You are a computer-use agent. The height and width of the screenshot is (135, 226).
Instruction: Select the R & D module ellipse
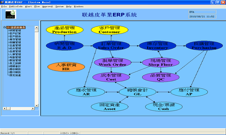pyautogui.click(x=64, y=46)
